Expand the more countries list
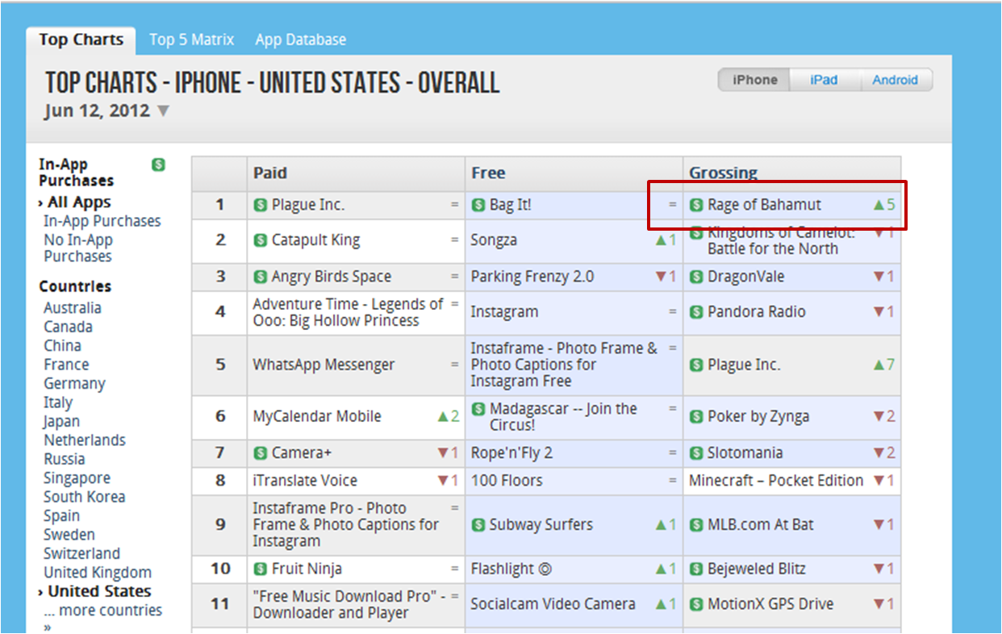This screenshot has height=634, width=1002. pos(110,611)
